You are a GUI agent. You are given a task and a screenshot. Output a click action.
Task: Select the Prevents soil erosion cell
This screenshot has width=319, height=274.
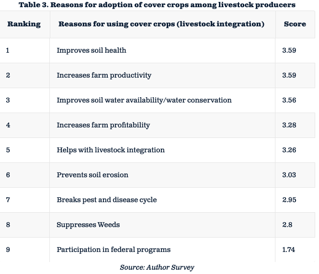[92, 175]
